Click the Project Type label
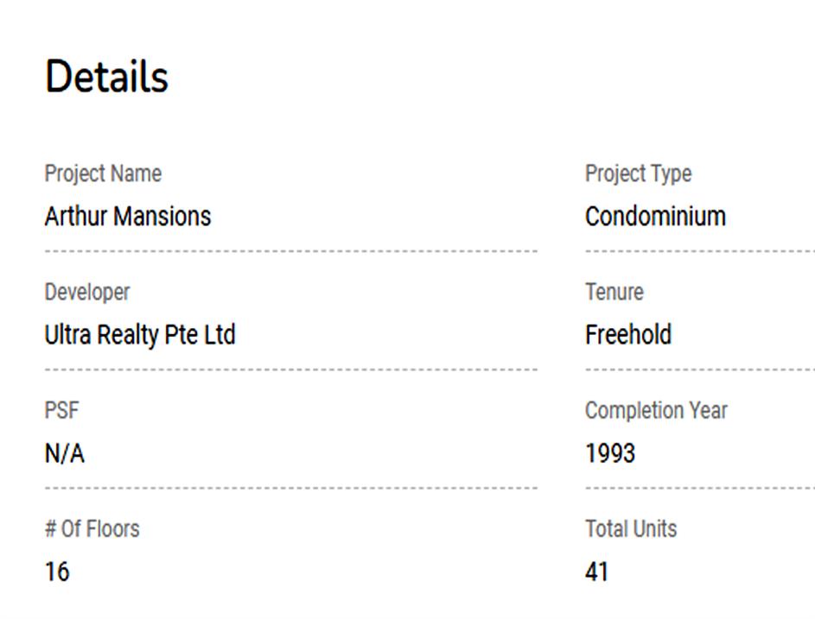815x619 pixels. (638, 174)
